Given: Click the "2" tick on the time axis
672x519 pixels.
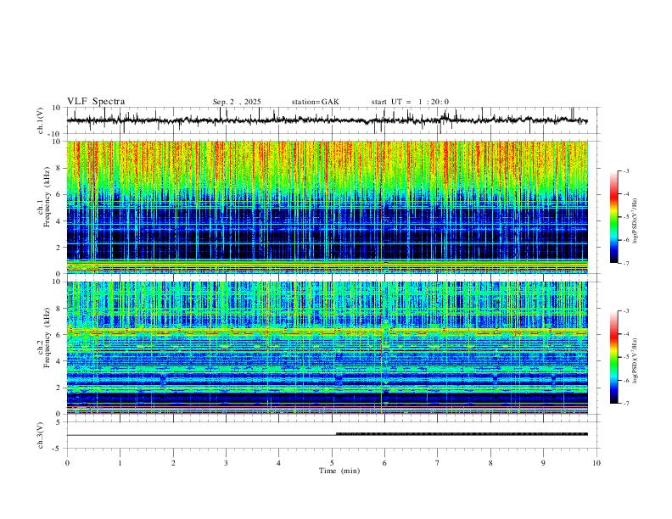Looking at the screenshot, I should [173, 463].
